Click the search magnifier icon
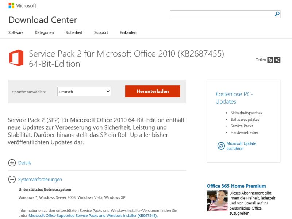 [x=277, y=14]
